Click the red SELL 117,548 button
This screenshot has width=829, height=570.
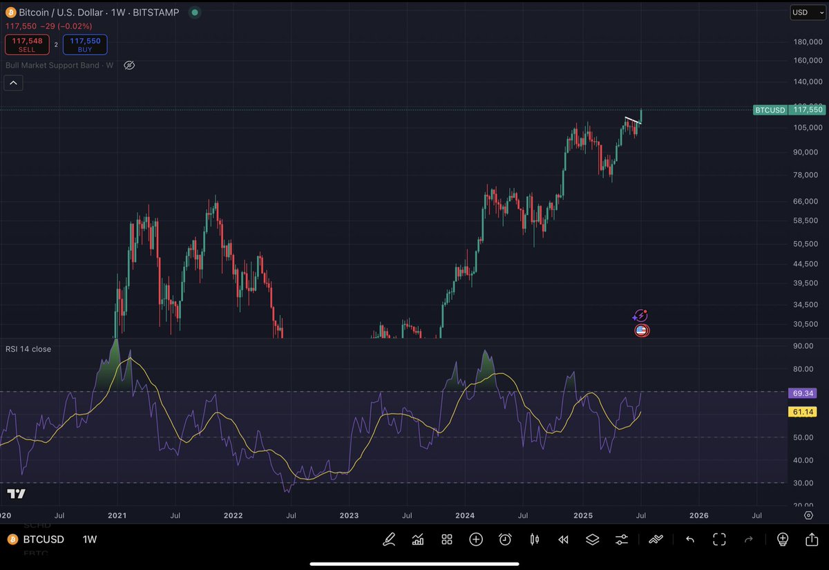click(x=27, y=45)
